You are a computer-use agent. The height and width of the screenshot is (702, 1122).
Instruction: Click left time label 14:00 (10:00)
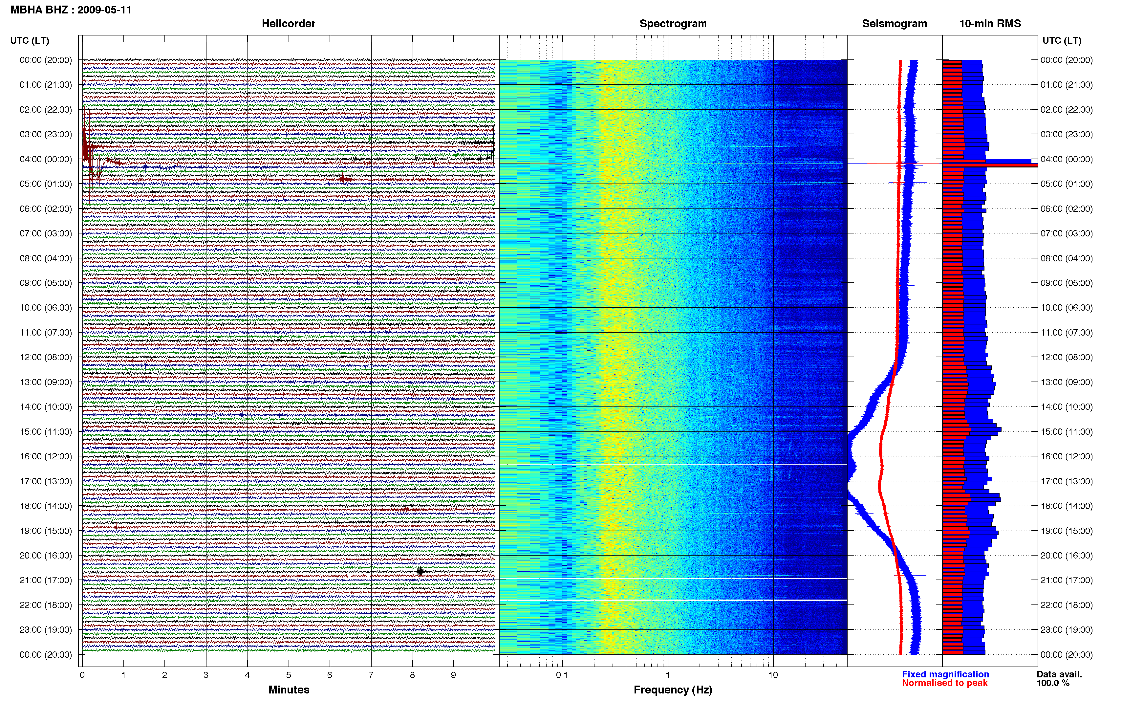pos(46,407)
